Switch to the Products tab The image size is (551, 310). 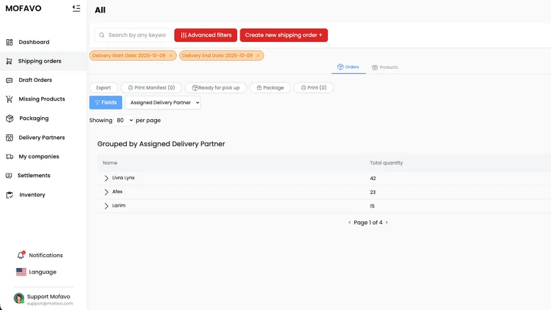point(385,67)
